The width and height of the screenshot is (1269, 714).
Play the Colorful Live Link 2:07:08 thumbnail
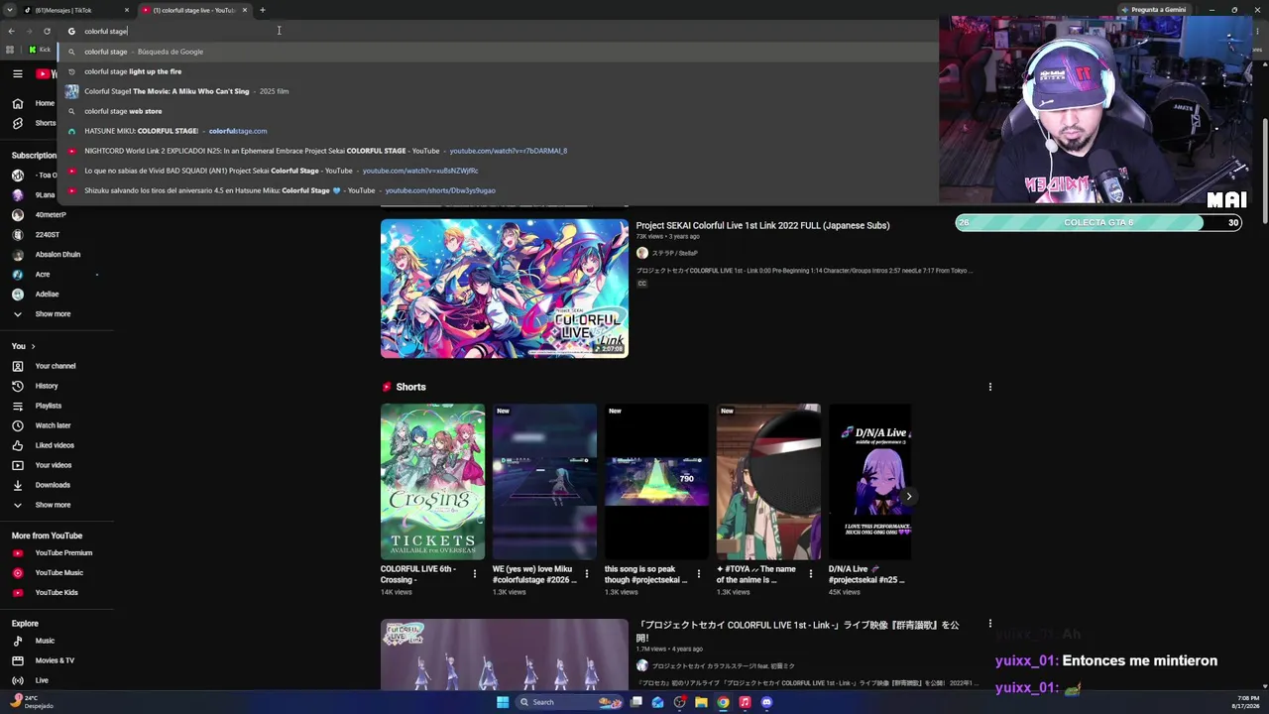(x=505, y=288)
